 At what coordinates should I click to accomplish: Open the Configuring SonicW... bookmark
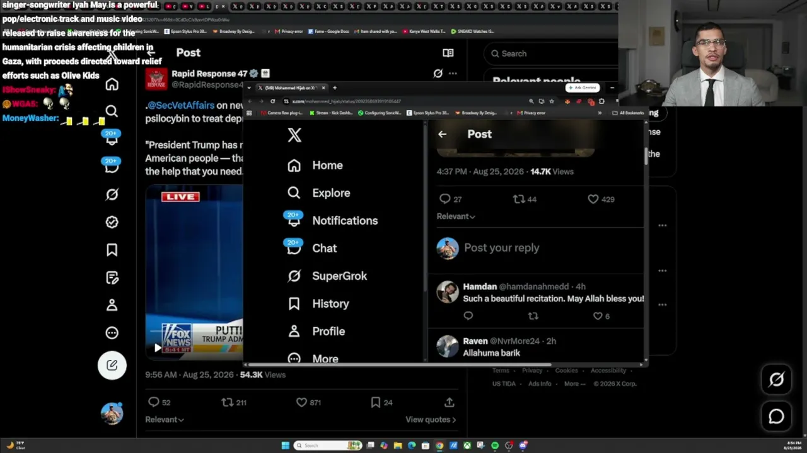[x=380, y=113]
